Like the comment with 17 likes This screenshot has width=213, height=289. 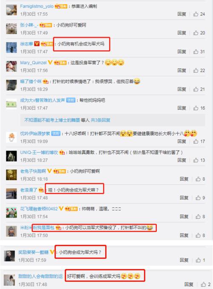pos(196,142)
